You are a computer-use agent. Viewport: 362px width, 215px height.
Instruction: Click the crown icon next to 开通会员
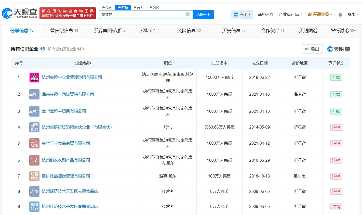[309, 15]
